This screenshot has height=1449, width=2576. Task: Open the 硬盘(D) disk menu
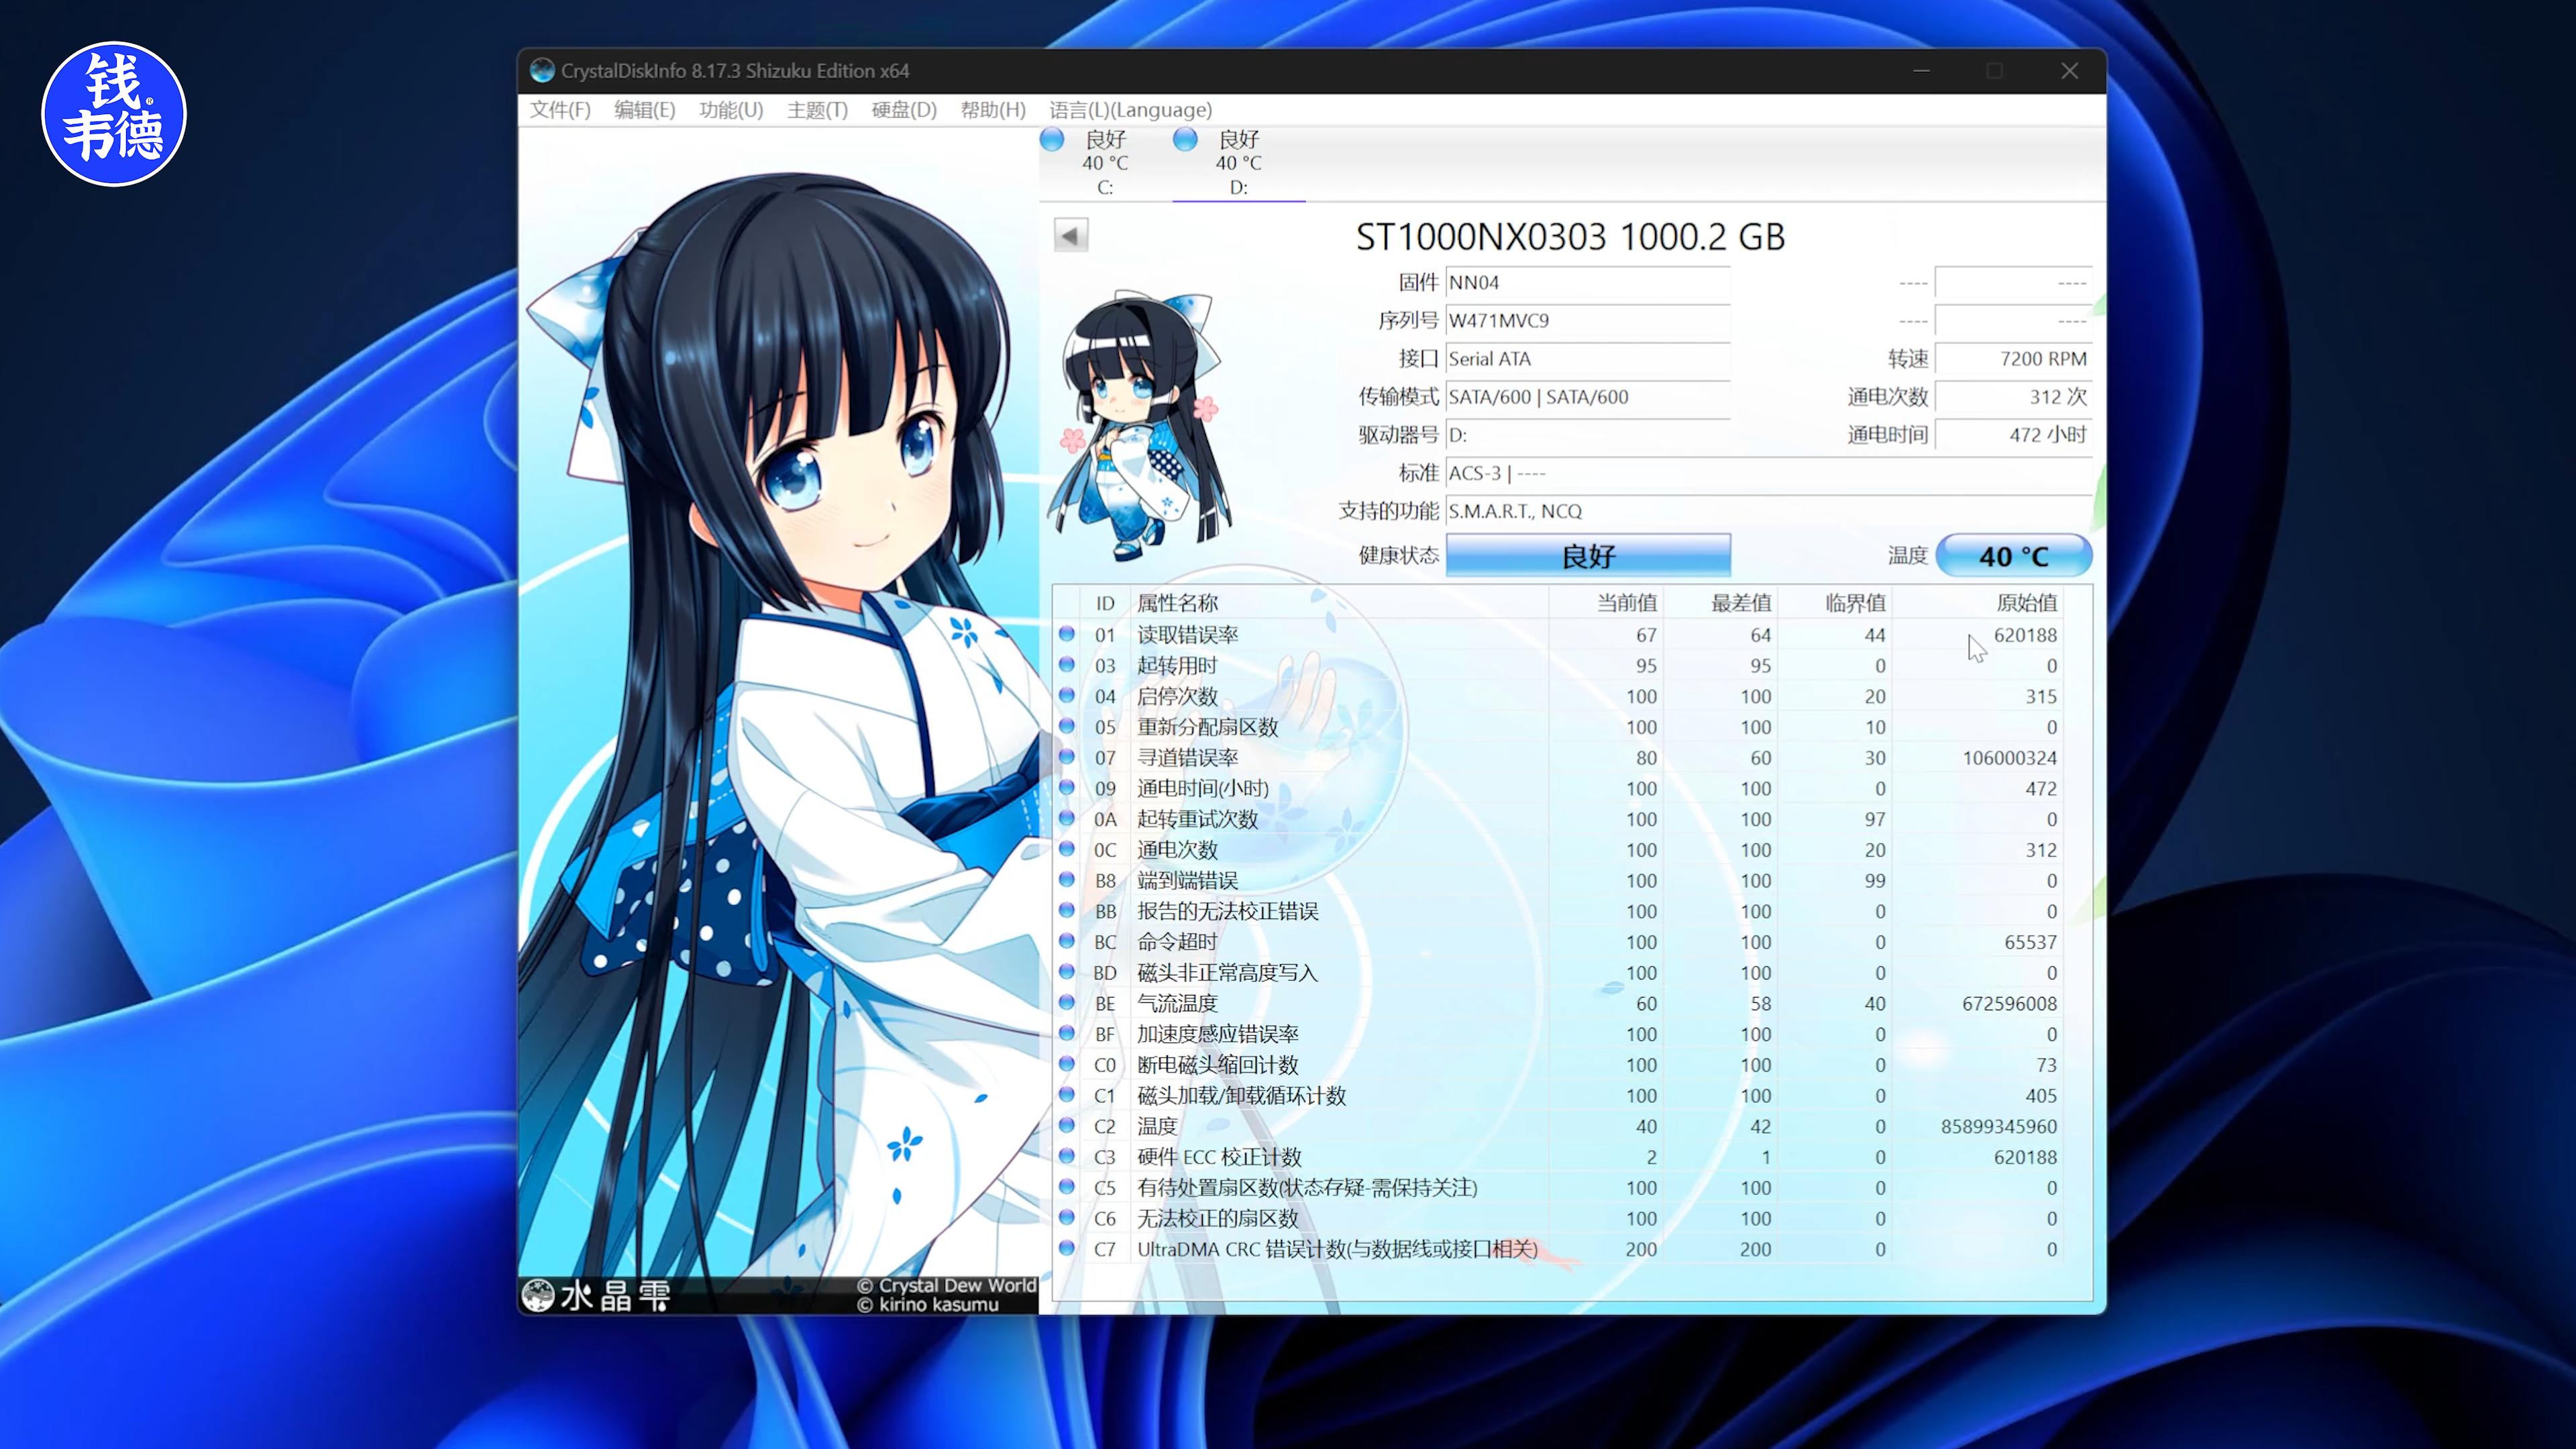coord(903,110)
